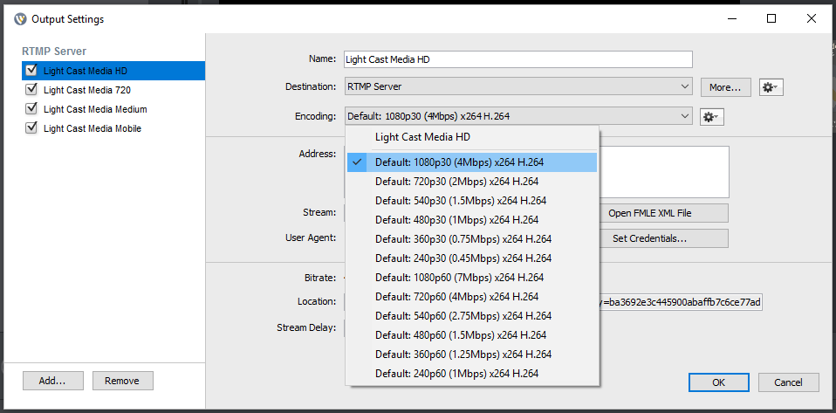Uncheck Light Cast Media 720 output
This screenshot has width=836, height=413.
(x=32, y=90)
